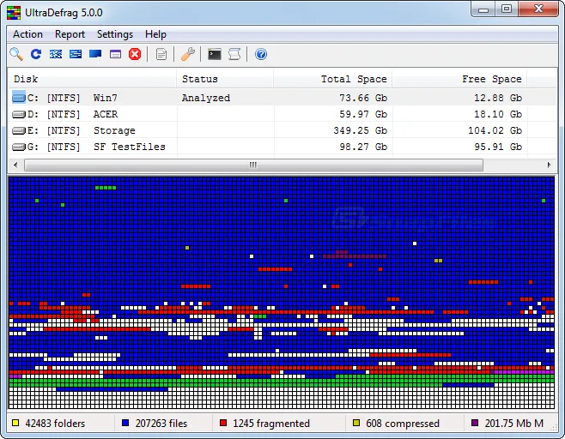Click the G: drive icon
The height and width of the screenshot is (439, 565).
click(x=19, y=147)
